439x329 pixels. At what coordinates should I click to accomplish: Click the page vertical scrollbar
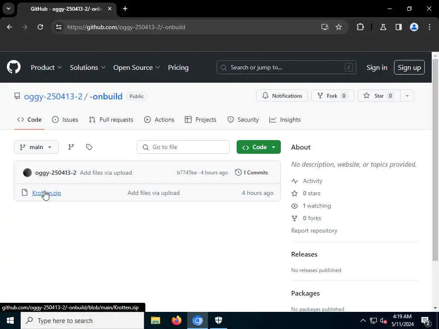(x=435, y=160)
